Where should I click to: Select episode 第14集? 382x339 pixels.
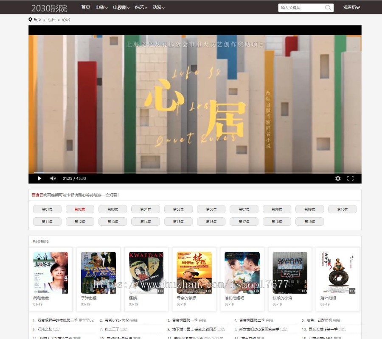146,222
